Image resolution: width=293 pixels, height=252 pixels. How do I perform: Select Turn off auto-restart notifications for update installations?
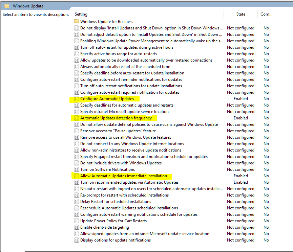click(131, 86)
